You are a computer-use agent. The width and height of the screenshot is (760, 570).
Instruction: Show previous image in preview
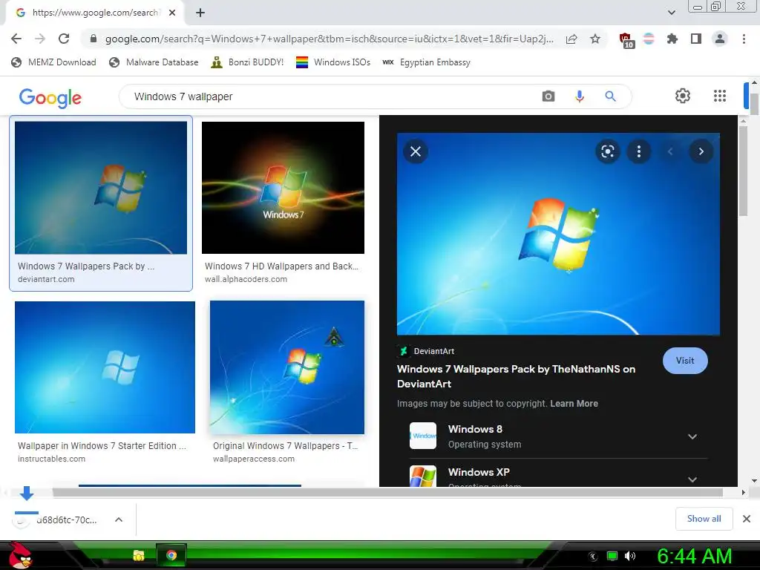click(670, 151)
